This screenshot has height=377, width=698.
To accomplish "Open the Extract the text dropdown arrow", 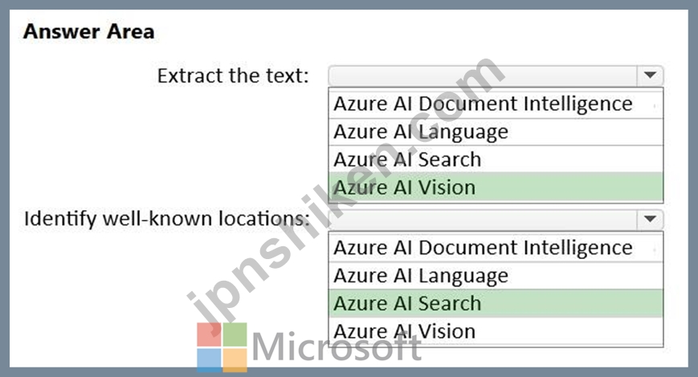I will click(650, 75).
